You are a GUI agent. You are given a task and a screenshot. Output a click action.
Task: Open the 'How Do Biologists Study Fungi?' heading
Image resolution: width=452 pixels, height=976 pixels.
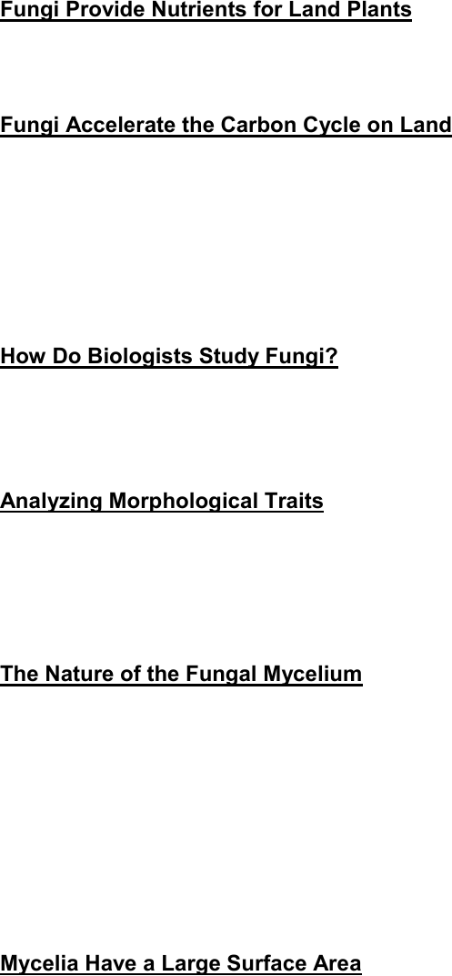169,357
